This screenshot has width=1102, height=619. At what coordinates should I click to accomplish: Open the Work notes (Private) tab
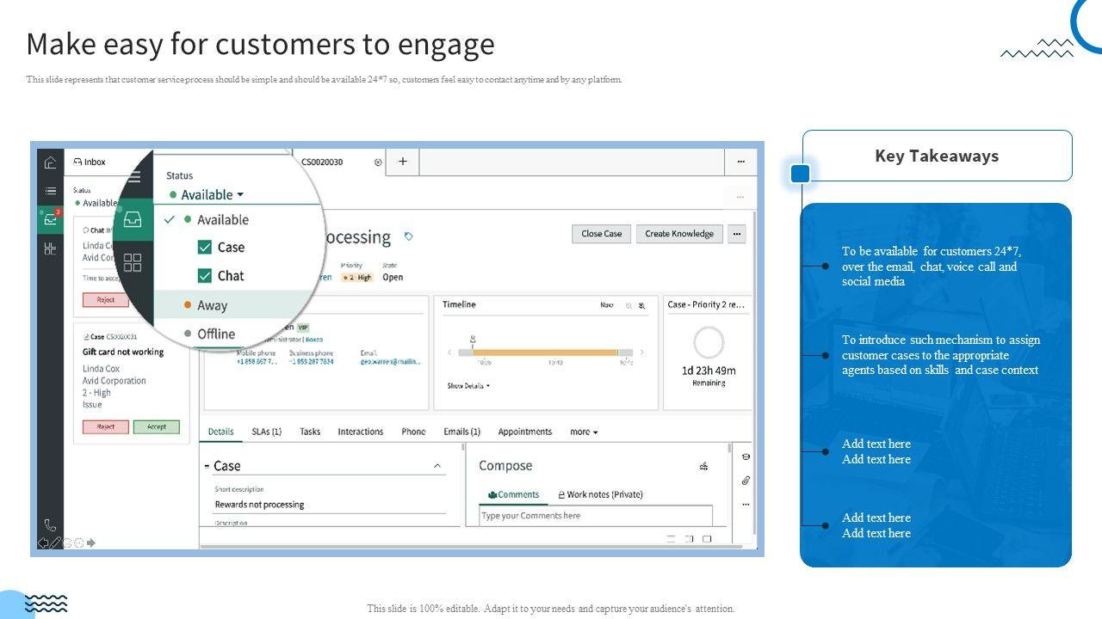pos(600,494)
